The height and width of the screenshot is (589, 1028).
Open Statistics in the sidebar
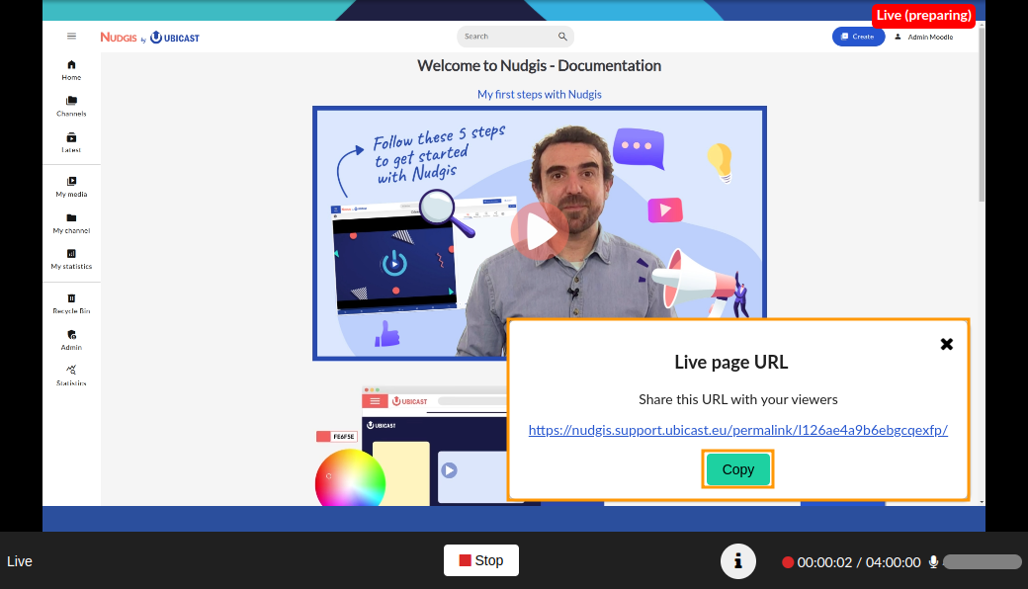click(x=71, y=377)
